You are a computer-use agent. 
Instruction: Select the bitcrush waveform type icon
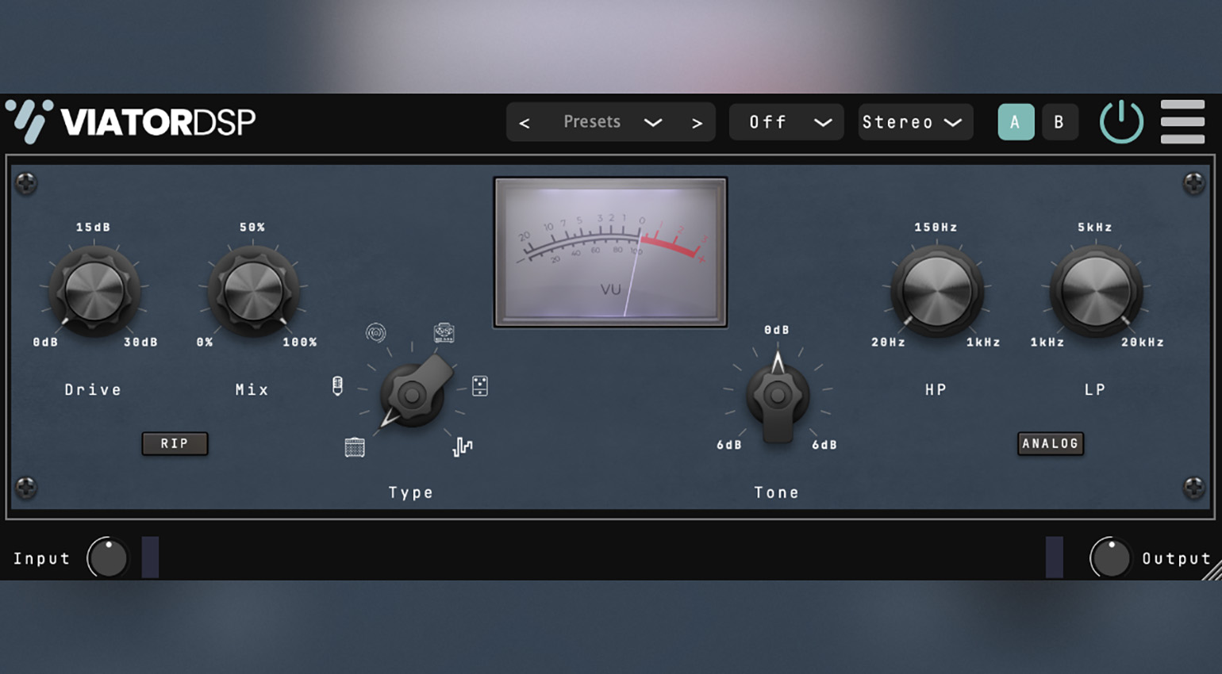click(x=463, y=447)
